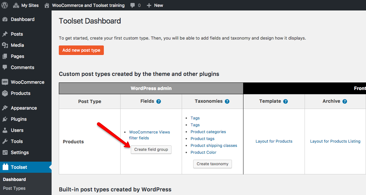Screen dimensions: 366x195
Task: Open WooCommerce and Toolset training site menu
Action: pyautogui.click(x=88, y=5)
